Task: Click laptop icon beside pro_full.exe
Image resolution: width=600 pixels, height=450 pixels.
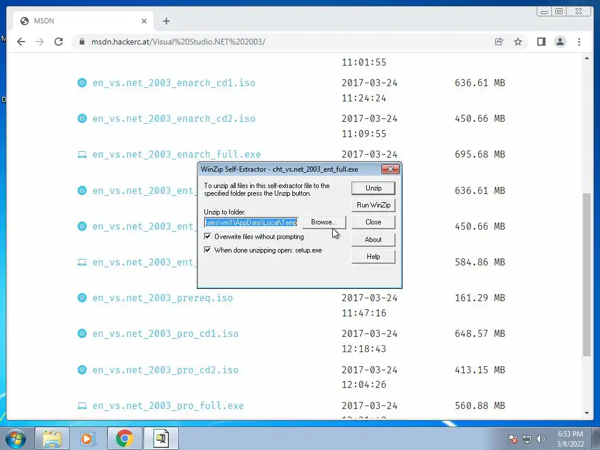Action: click(82, 405)
